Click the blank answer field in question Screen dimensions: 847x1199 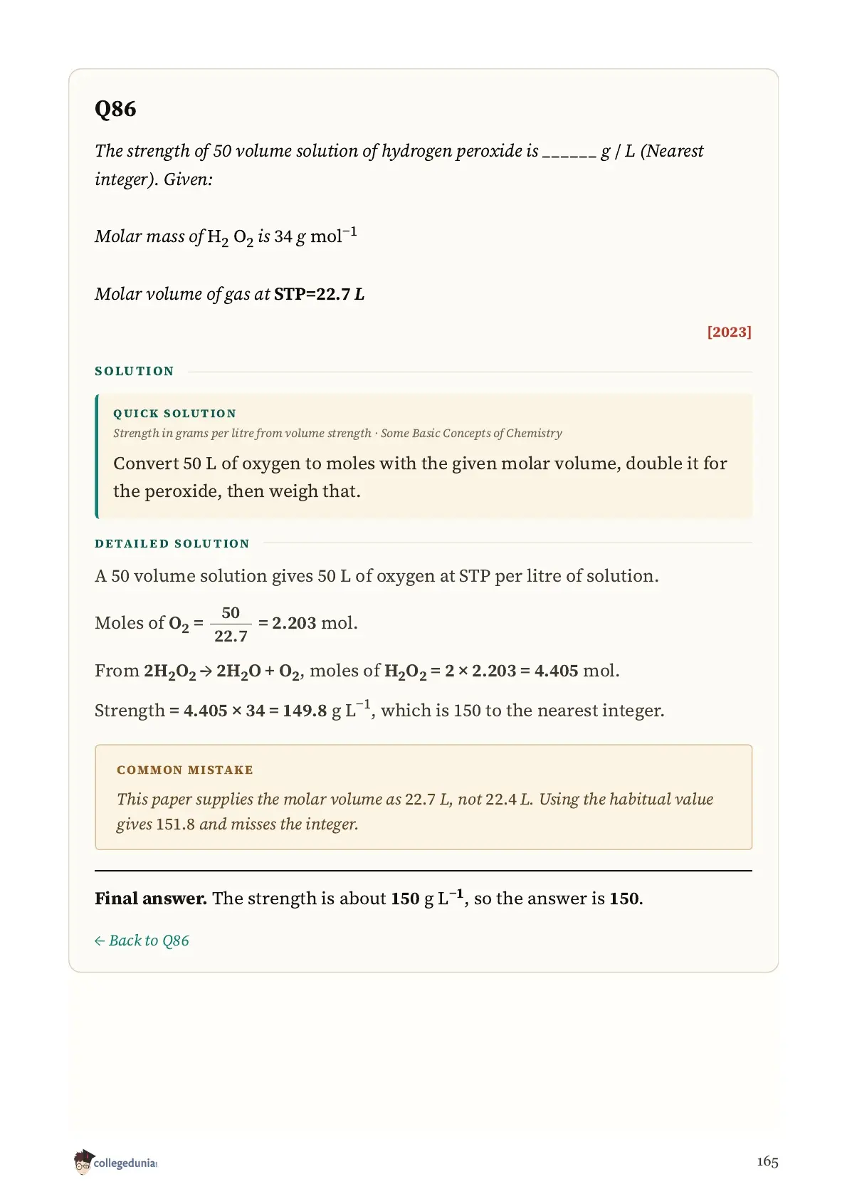[x=569, y=153]
